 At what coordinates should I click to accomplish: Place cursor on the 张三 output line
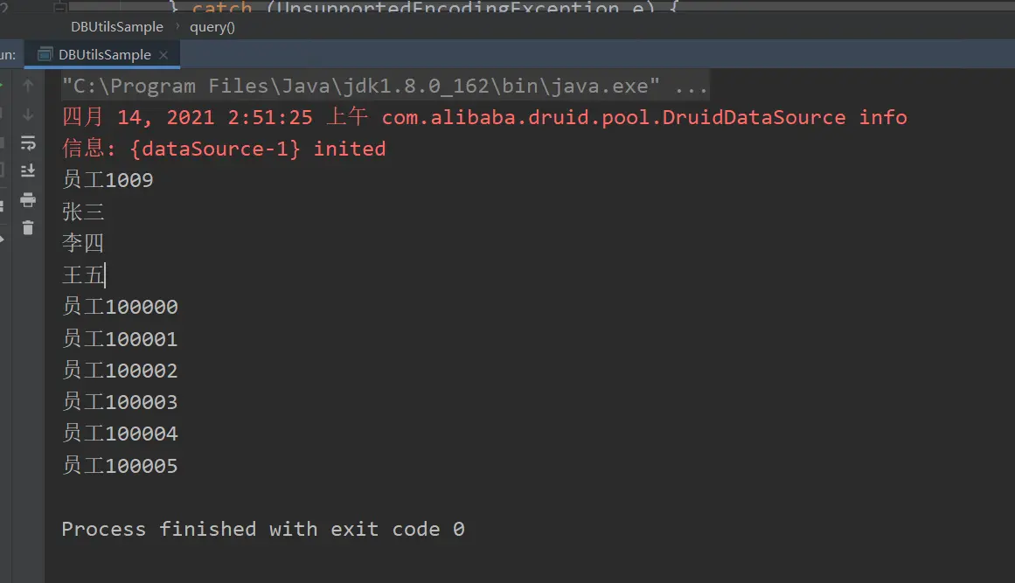pos(84,212)
